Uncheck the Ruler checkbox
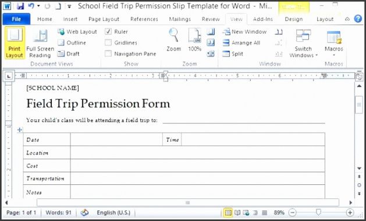This screenshot has height=221, width=366. 108,31
